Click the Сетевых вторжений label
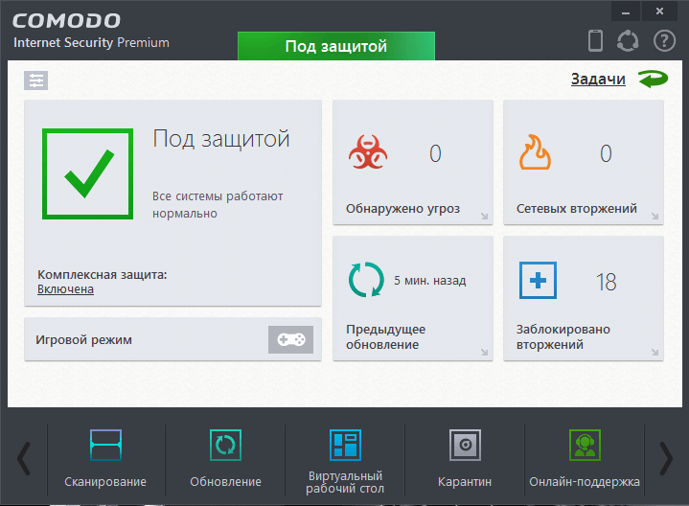This screenshot has width=689, height=506. coord(577,208)
